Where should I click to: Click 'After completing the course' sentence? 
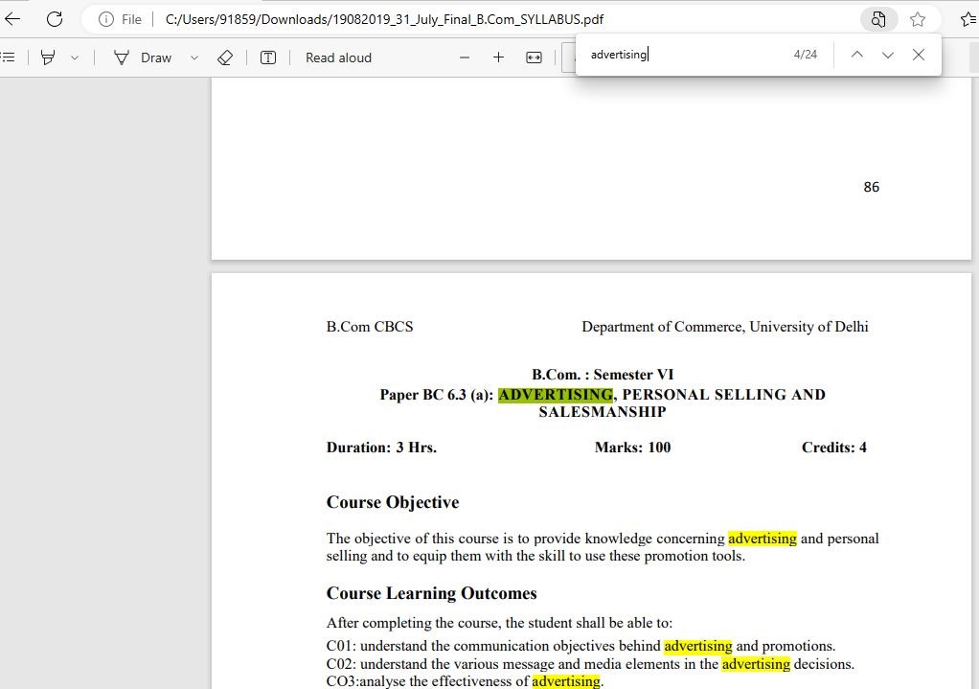point(499,623)
